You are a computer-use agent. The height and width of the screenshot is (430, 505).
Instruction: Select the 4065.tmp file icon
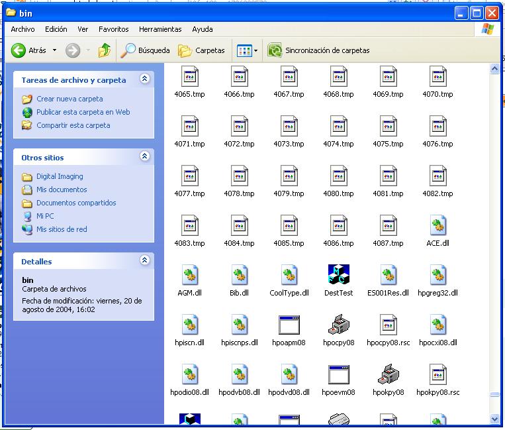[x=190, y=76]
